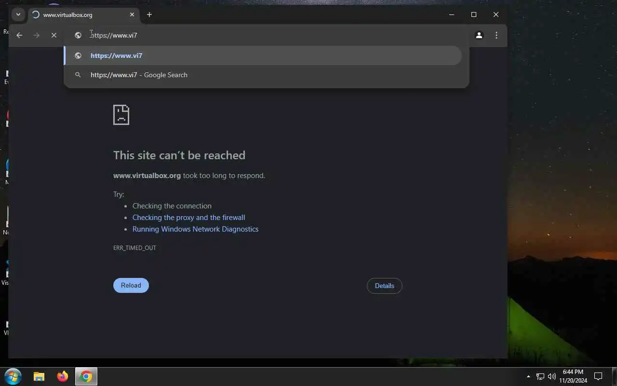This screenshot has height=386, width=617.
Task: Maximize the Chrome window
Action: pos(474,15)
